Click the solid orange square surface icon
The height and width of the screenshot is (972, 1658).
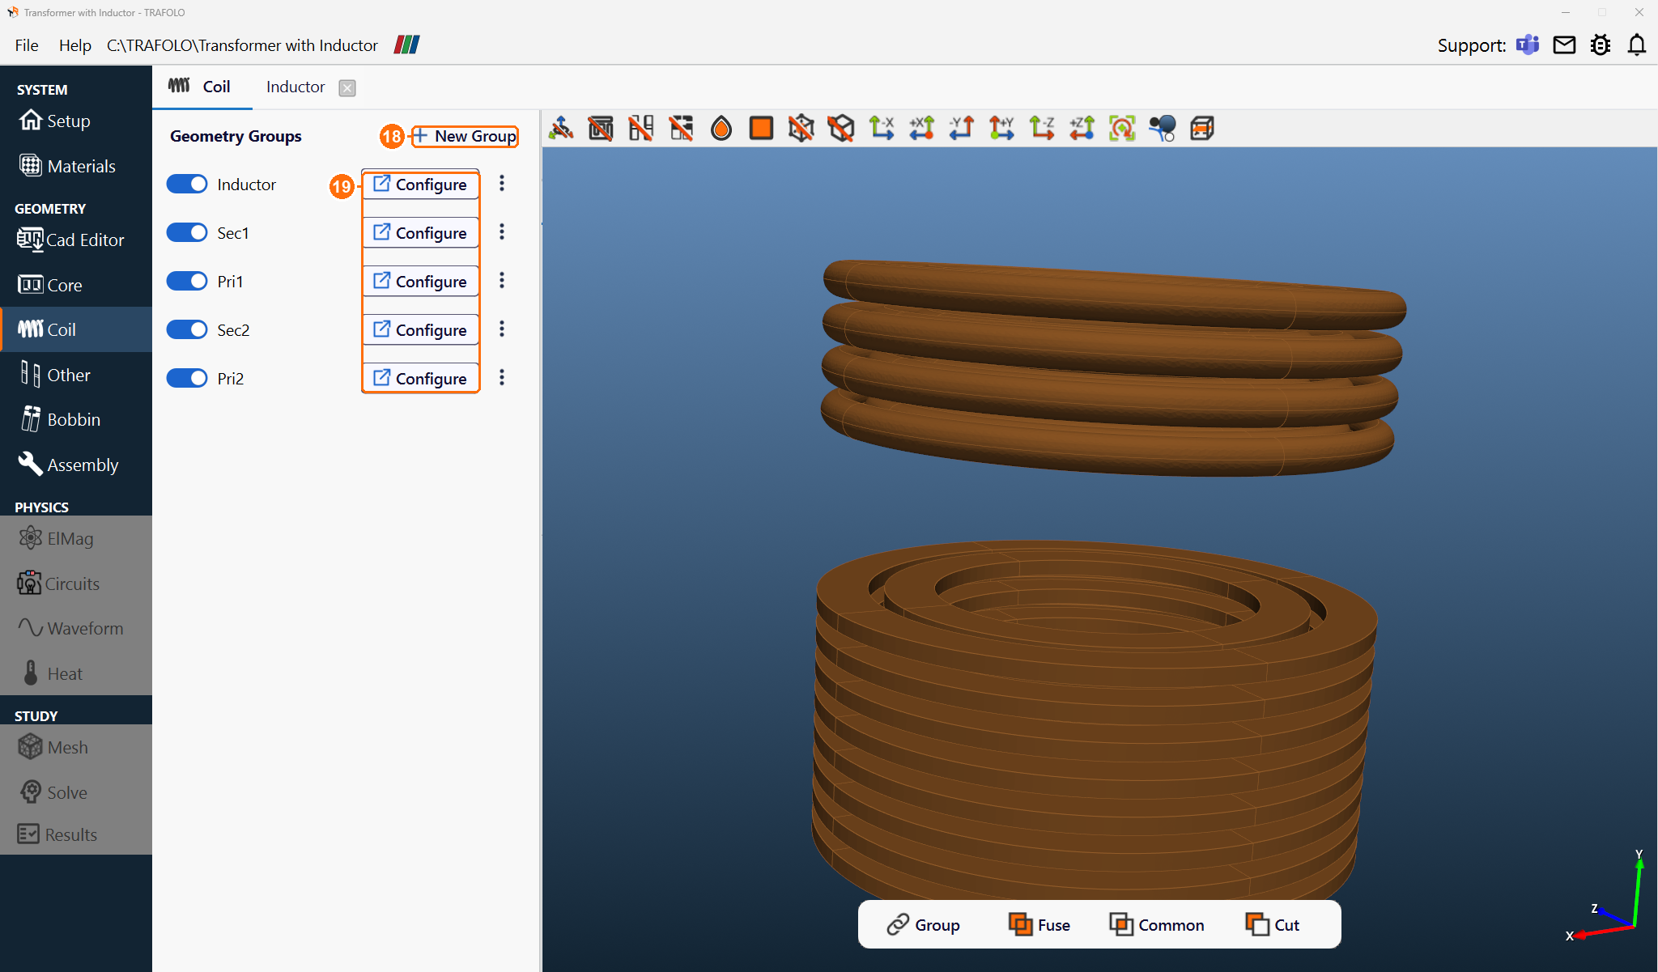pyautogui.click(x=761, y=128)
